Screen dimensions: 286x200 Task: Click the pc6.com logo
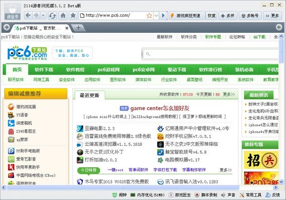click(x=27, y=53)
